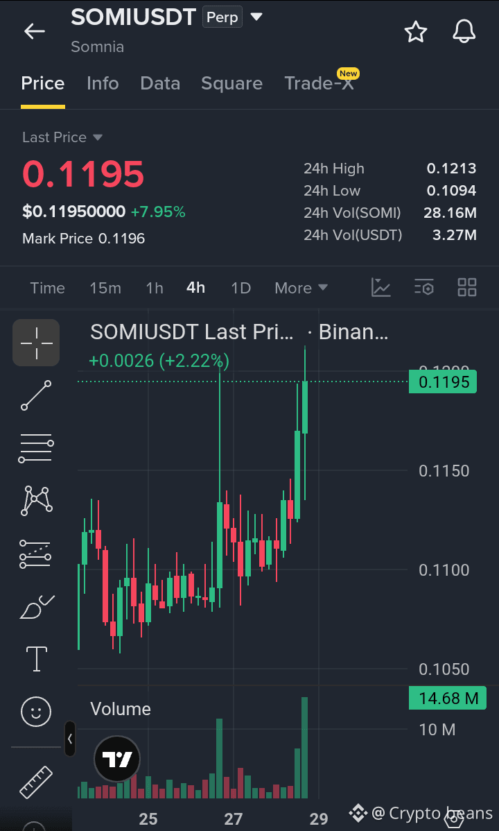This screenshot has width=499, height=831.
Task: Click the Volume indicator label
Action: tap(121, 709)
